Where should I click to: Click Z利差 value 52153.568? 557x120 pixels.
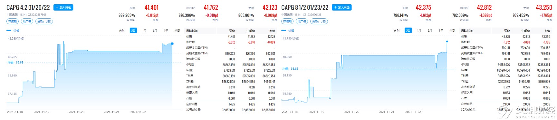click(504, 82)
